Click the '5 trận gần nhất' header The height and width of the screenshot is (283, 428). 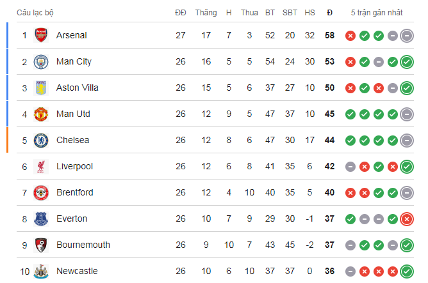[x=378, y=12]
